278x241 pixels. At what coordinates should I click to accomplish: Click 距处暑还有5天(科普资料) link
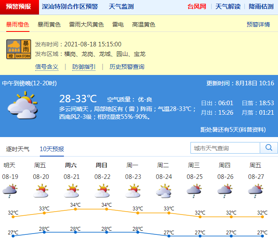click(233, 130)
